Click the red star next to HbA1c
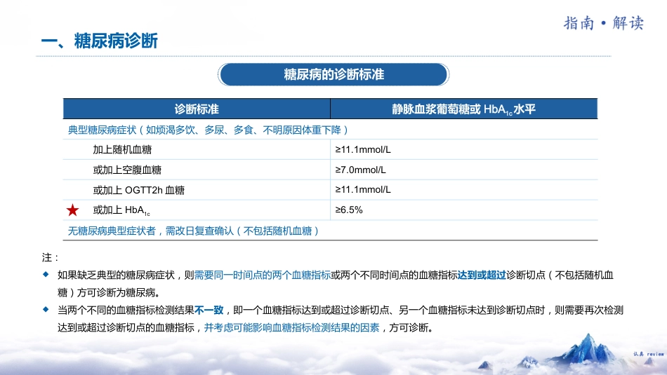The width and height of the screenshot is (667, 375). [73, 210]
